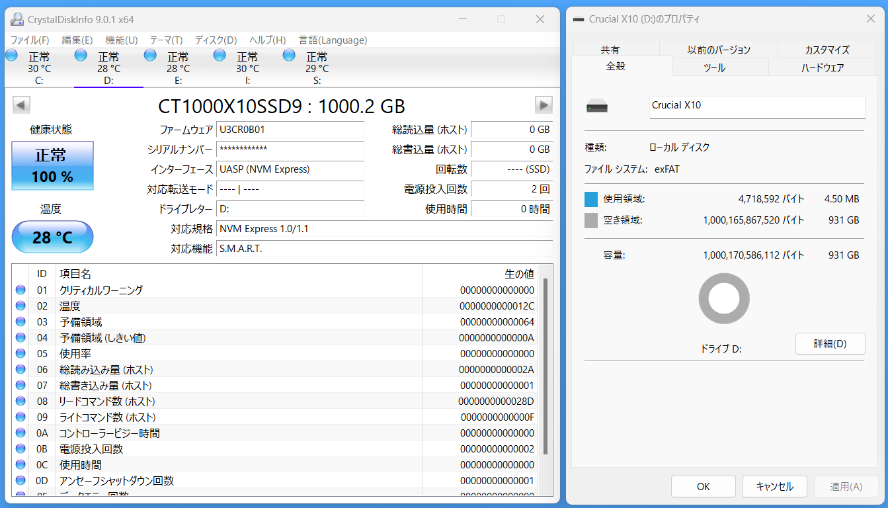Go to next disk with right arrow
Viewport: 888px width, 508px height.
pos(544,105)
